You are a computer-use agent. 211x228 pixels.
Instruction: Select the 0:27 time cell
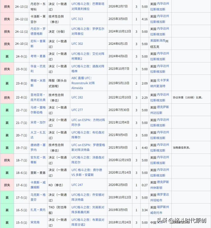tap(144, 185)
